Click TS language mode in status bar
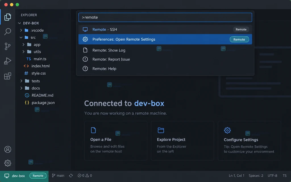 click(284, 175)
